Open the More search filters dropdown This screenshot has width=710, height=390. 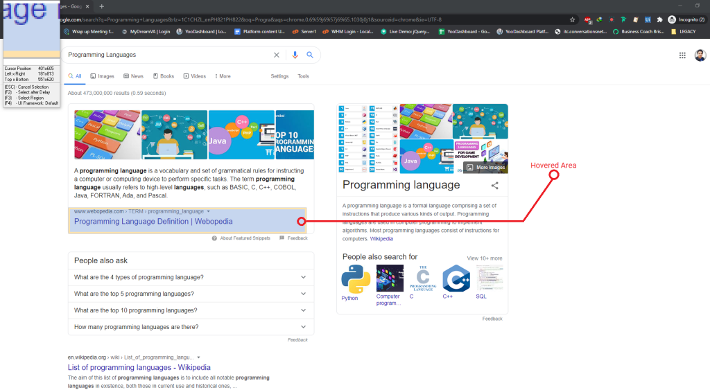point(223,76)
